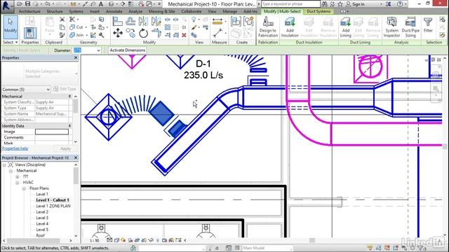This screenshot has height=252, width=449.
Task: Switch to the Annotate ribbon tab
Action: coord(114,11)
